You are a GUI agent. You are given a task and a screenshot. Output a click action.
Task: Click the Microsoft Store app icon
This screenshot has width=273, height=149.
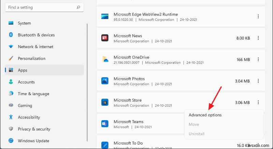pos(105,102)
